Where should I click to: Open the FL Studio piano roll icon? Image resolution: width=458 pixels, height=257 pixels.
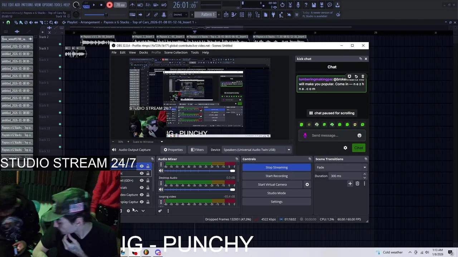[234, 15]
